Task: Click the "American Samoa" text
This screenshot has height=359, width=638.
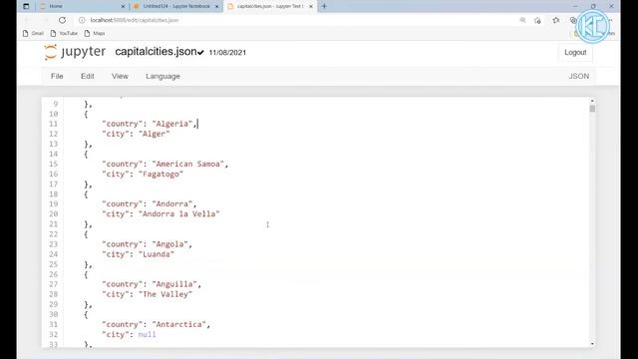Action: pyautogui.click(x=188, y=164)
